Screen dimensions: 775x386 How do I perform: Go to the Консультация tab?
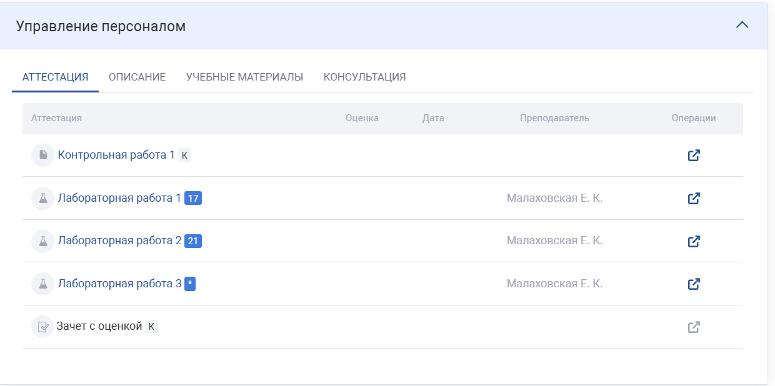click(x=364, y=77)
